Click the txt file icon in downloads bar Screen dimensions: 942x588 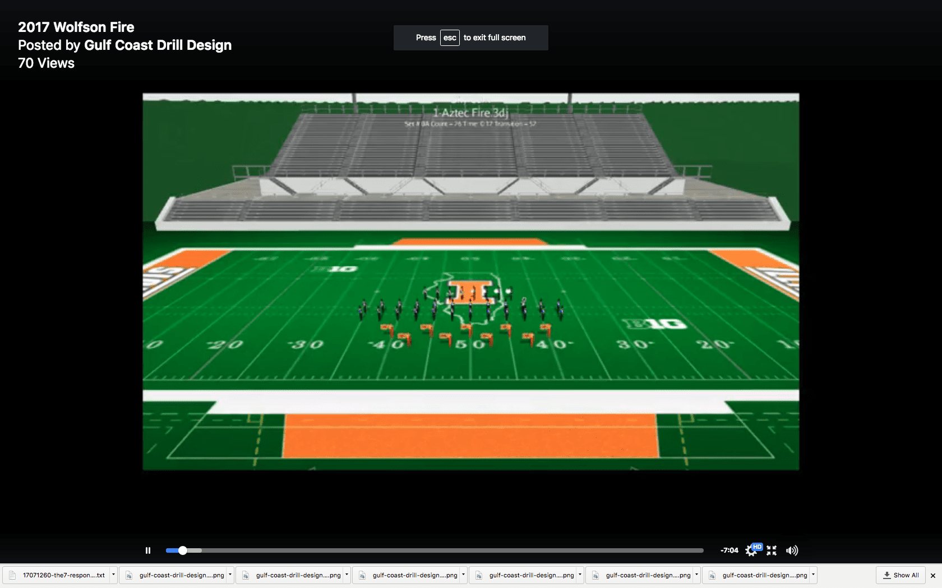(x=12, y=575)
